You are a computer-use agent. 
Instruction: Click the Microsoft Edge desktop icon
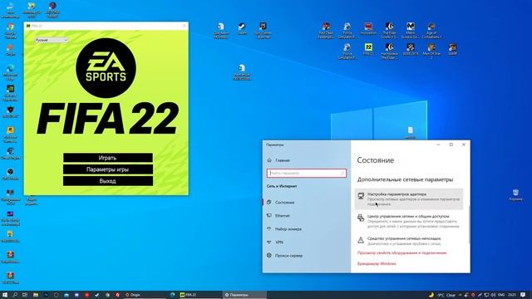[x=10, y=72]
